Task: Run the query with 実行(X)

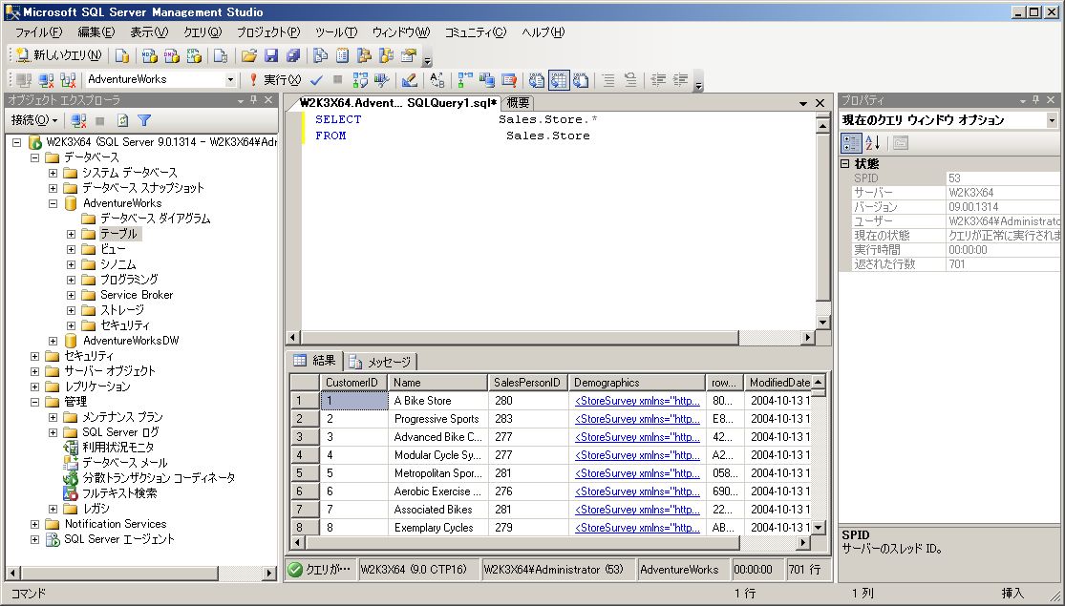Action: tap(275, 80)
